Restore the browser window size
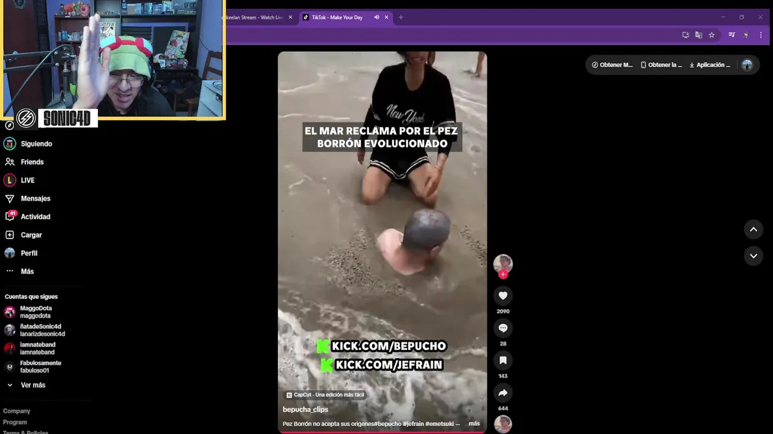 (x=742, y=17)
